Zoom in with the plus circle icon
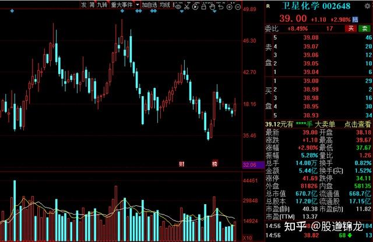The image size is (373, 242). tap(229, 6)
